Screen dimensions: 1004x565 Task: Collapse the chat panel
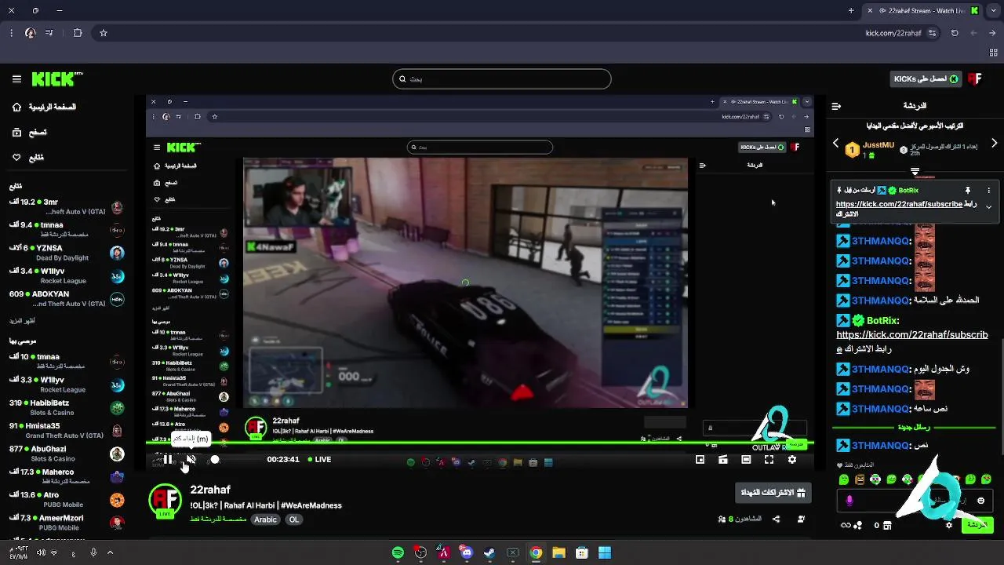(836, 106)
